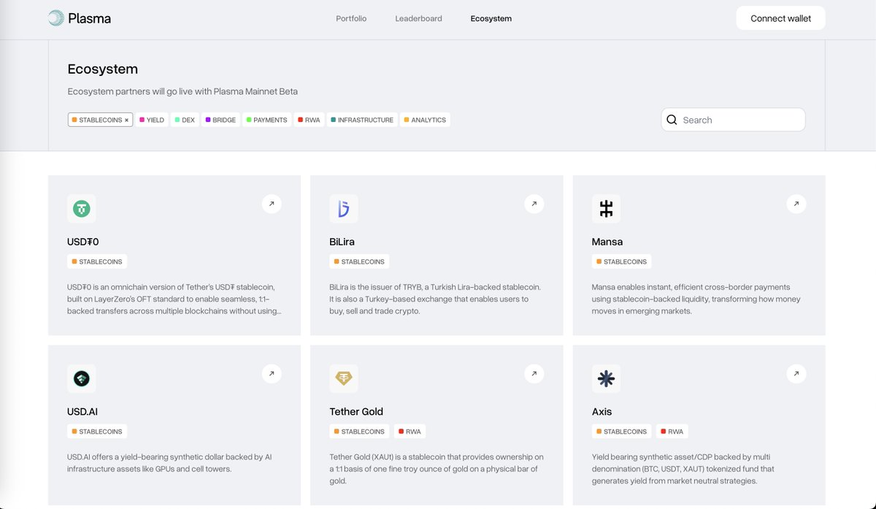Click the USD.AI card title
Image resolution: width=876 pixels, height=509 pixels.
82,412
